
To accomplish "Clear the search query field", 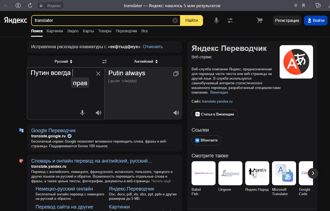I will coord(175,21).
